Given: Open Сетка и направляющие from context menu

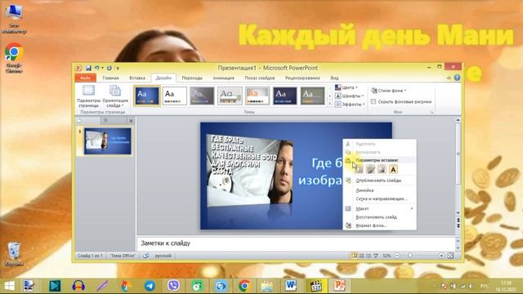Looking at the screenshot, I should [379, 198].
